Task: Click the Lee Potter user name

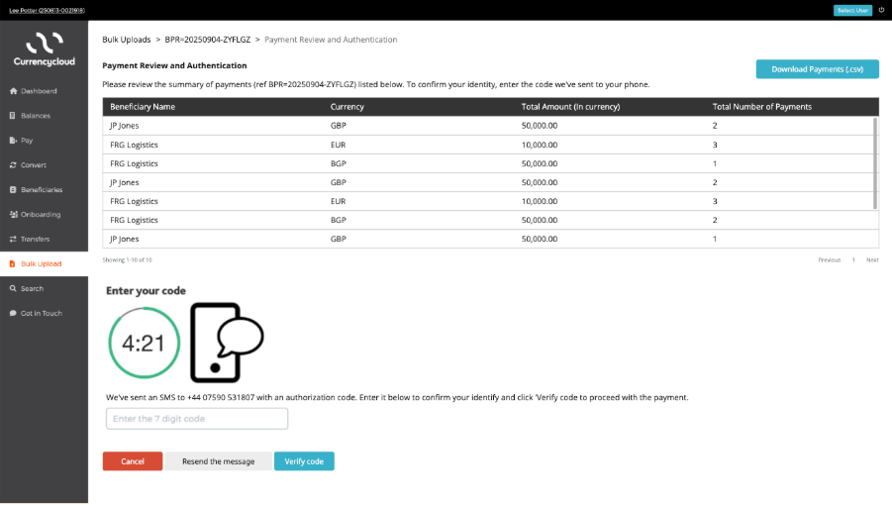Action: 47,10
